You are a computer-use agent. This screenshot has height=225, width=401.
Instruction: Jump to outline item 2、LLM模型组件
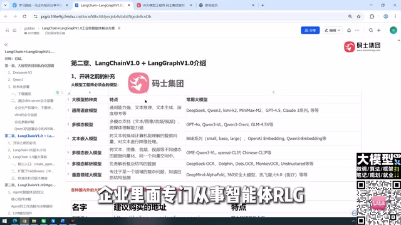point(20,213)
